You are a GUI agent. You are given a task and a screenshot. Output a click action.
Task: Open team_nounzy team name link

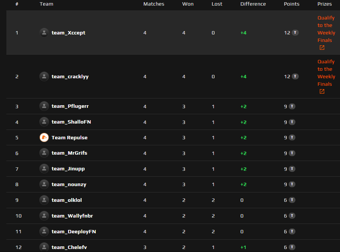69,185
